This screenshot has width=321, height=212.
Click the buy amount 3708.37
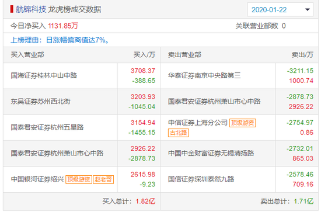pos(143,71)
